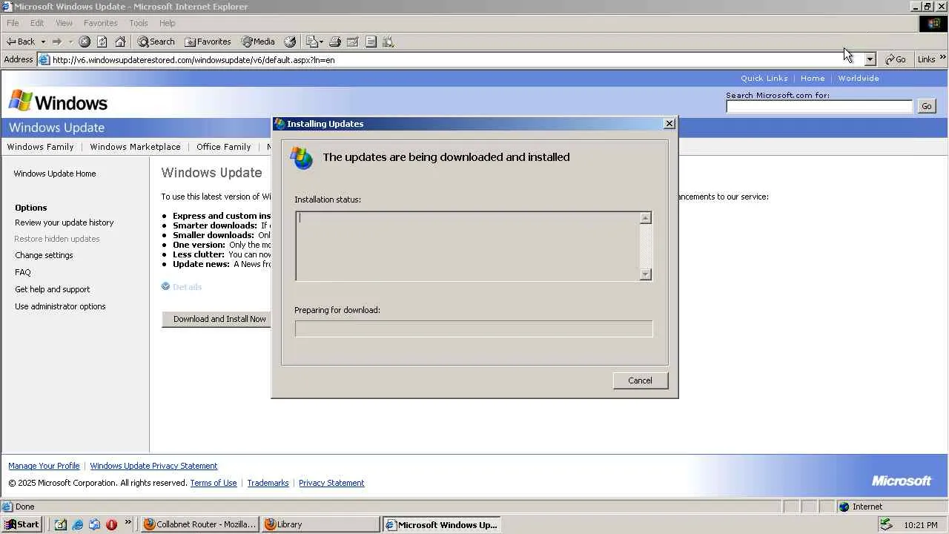949x534 pixels.
Task: Open the Start menu
Action: tap(22, 524)
